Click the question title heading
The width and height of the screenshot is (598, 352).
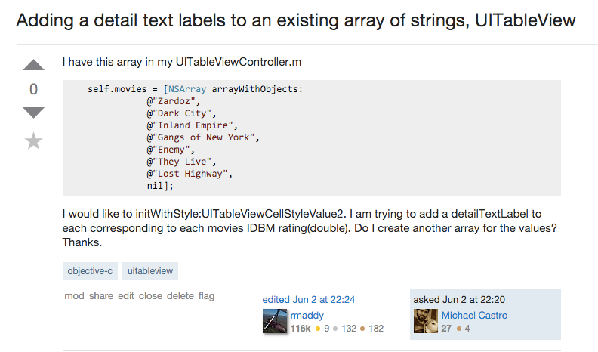click(x=296, y=20)
